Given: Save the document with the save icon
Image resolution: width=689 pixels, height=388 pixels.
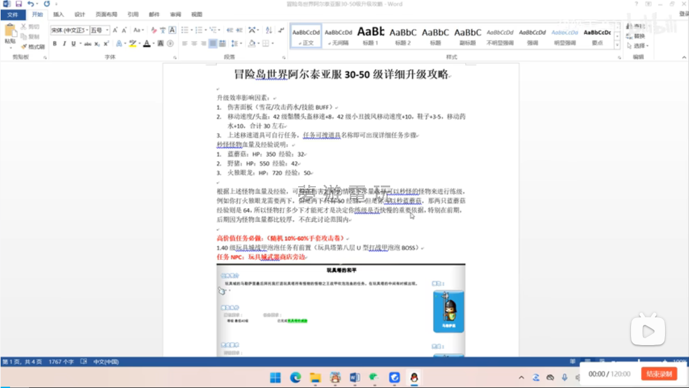Looking at the screenshot, I should coord(18,4).
